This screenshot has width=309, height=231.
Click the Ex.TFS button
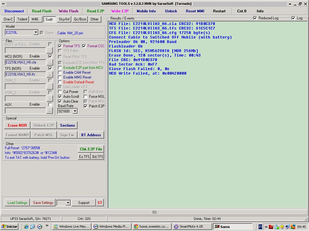pos(84,157)
